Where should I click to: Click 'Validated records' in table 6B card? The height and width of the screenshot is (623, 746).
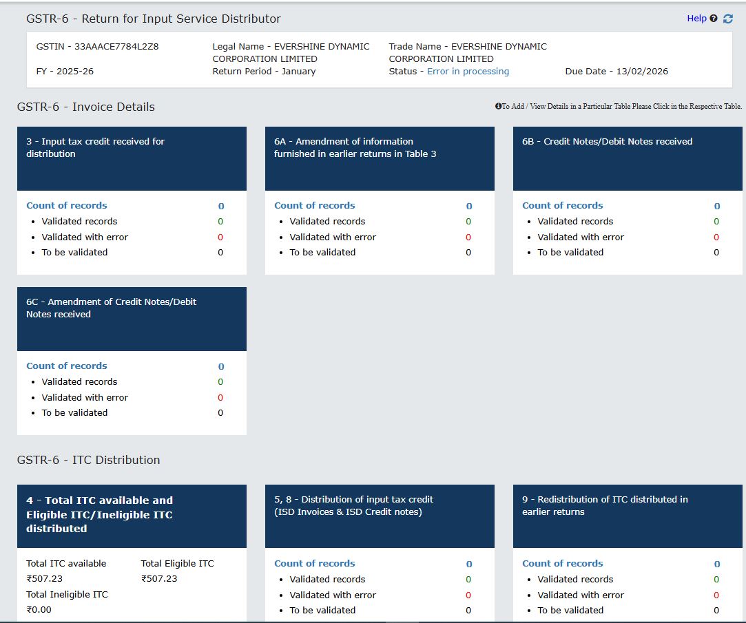575,221
